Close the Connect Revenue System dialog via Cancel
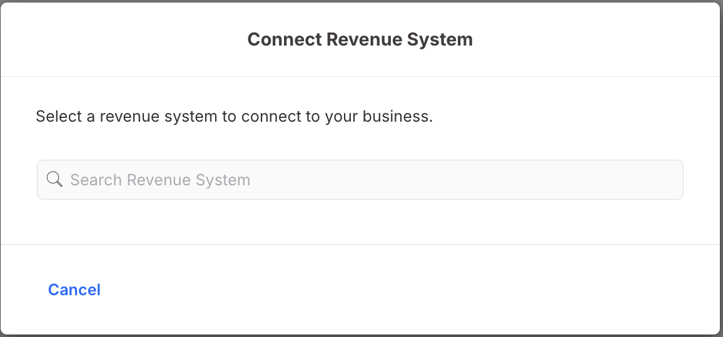Viewport: 723px width, 337px height. pyautogui.click(x=74, y=290)
